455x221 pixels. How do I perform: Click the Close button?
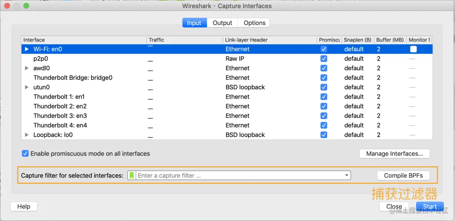[x=394, y=206]
